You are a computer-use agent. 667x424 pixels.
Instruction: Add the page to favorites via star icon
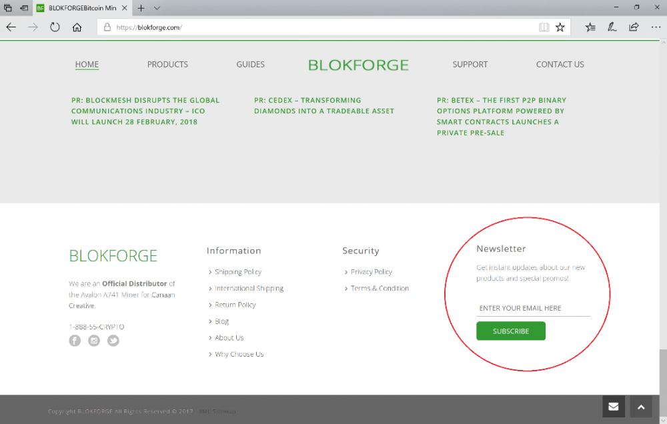click(560, 27)
